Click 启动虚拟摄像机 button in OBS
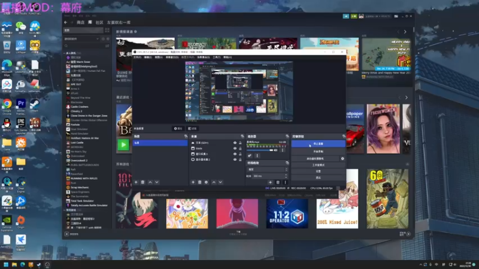Viewport: 479px width, 269px height. pyautogui.click(x=316, y=158)
